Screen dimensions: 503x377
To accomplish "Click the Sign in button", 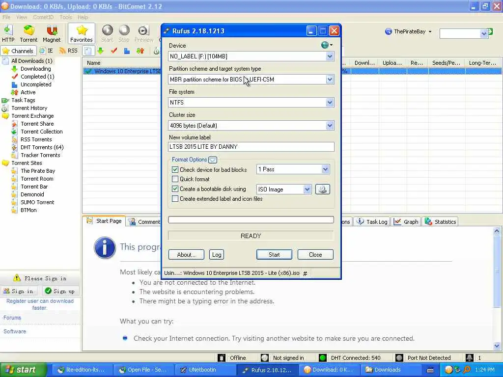I will tap(19, 291).
